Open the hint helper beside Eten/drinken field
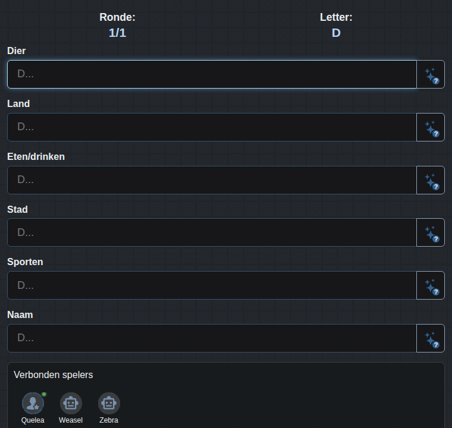This screenshot has height=428, width=452. (431, 180)
